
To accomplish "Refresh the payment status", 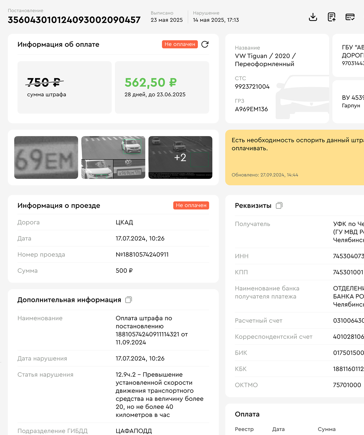I will (x=205, y=44).
